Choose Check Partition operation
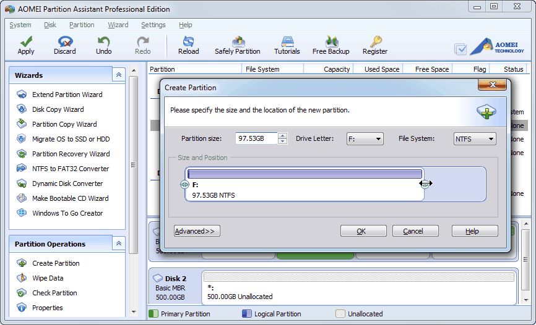 [54, 293]
